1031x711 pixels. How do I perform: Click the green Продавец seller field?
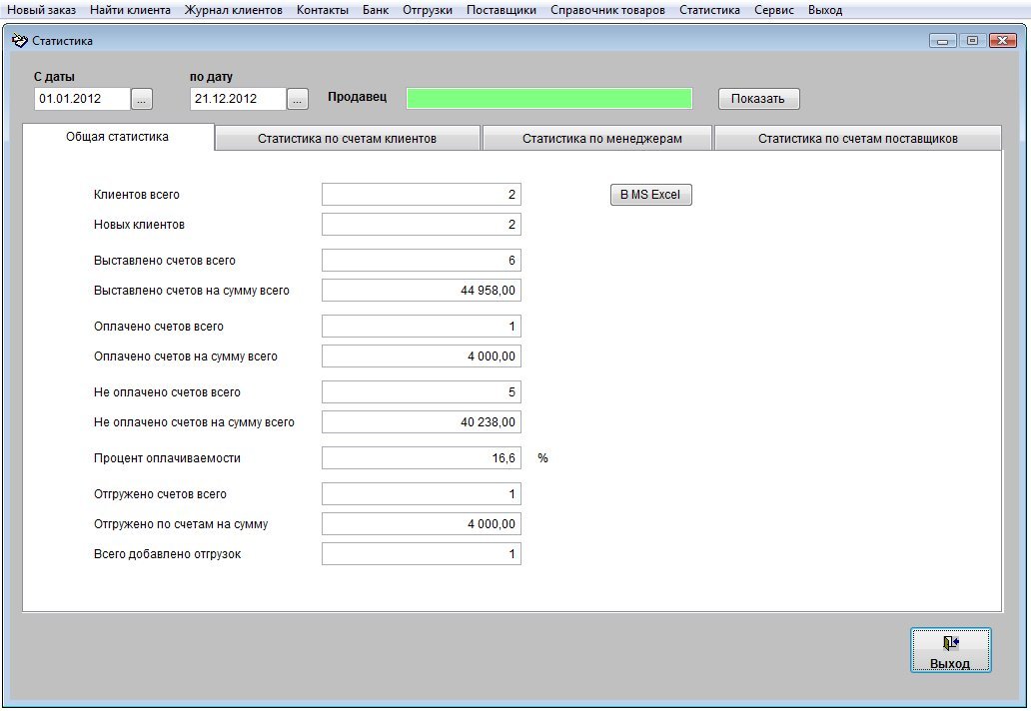point(548,98)
